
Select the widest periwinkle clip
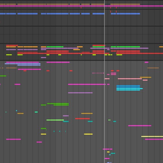(22, 64)
